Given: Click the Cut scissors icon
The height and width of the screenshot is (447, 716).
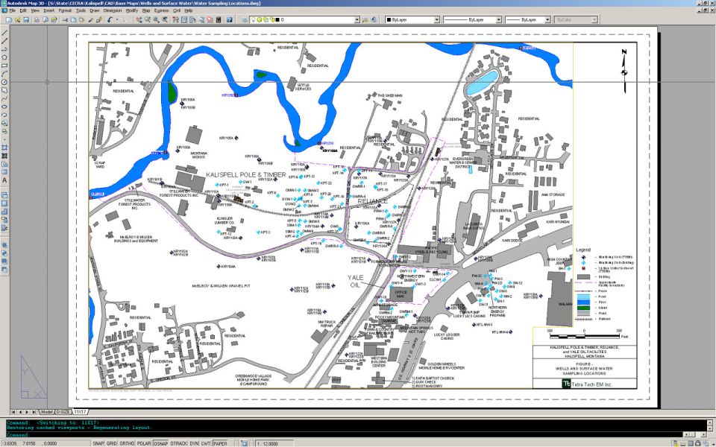Looking at the screenshot, I should pos(64,20).
